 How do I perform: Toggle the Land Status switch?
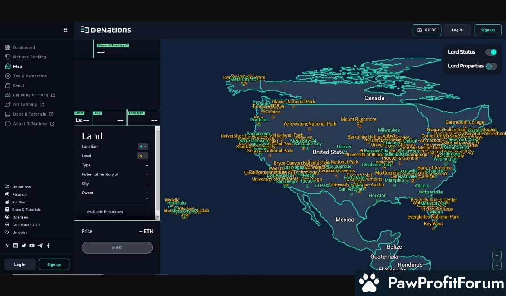point(491,52)
